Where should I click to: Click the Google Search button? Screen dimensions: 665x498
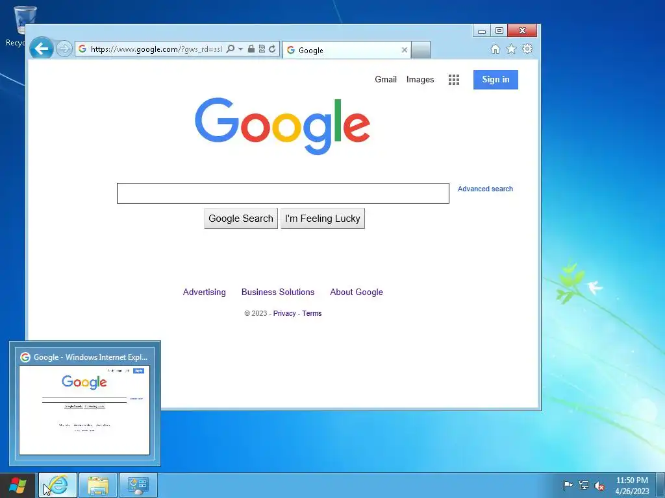pos(240,219)
